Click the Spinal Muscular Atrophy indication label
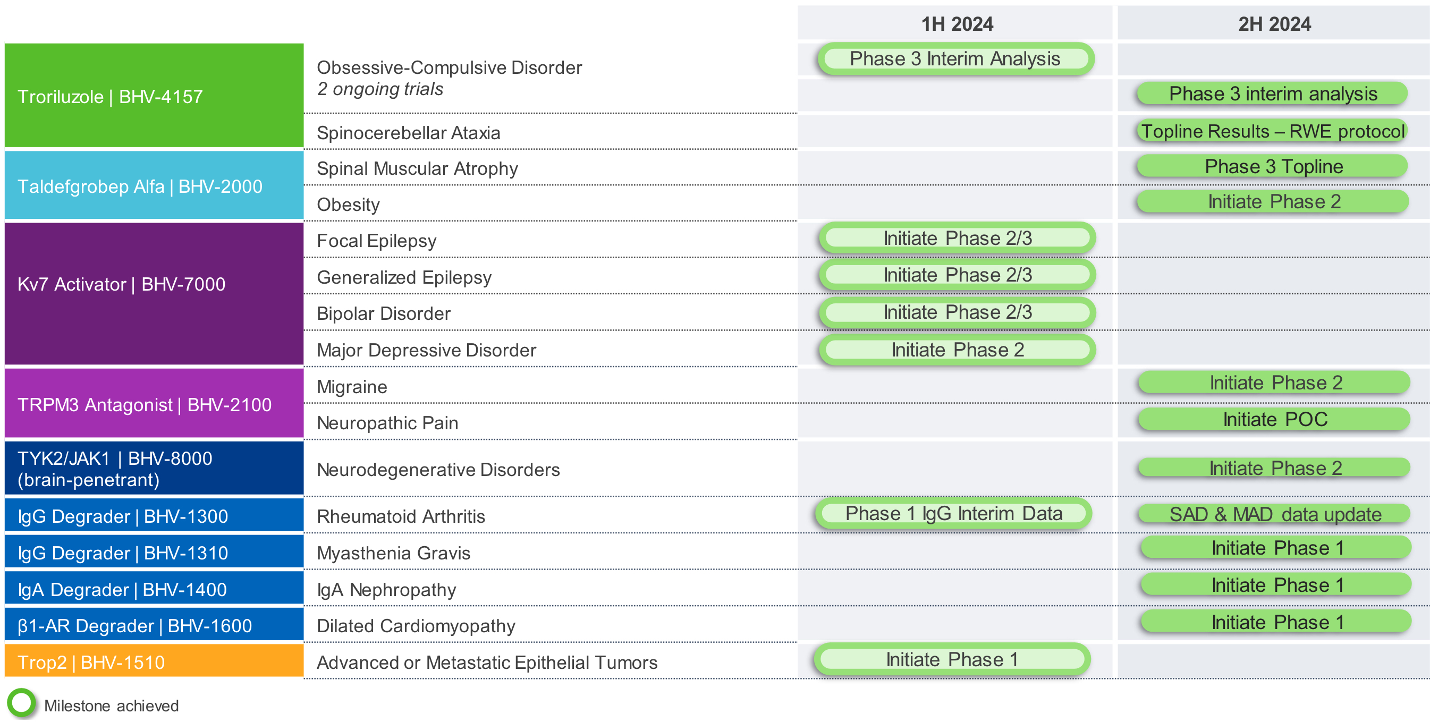Screen dimensions: 1430x722 [x=417, y=169]
